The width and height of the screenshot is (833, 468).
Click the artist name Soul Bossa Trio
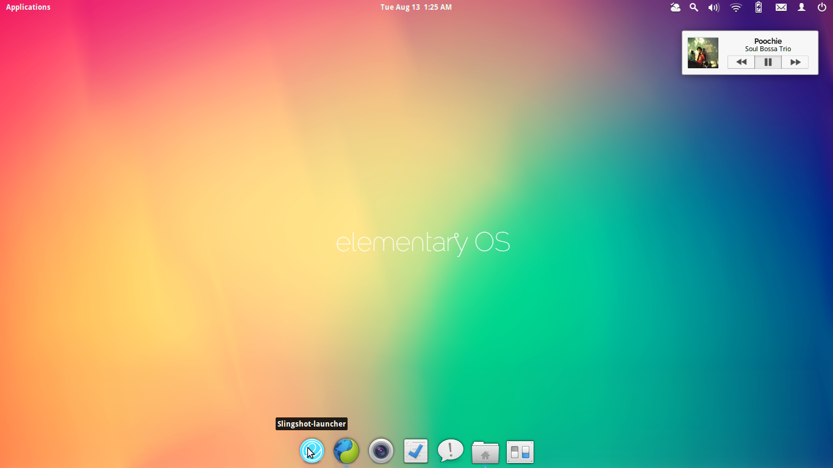point(768,49)
